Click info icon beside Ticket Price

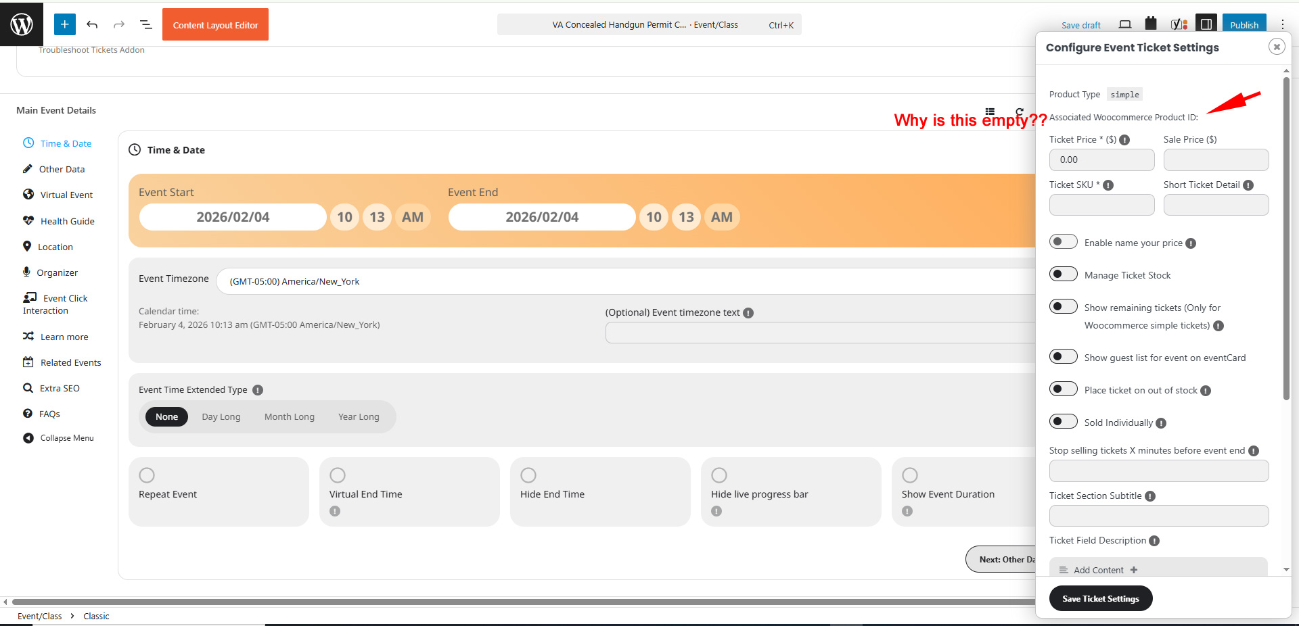[x=1124, y=140]
